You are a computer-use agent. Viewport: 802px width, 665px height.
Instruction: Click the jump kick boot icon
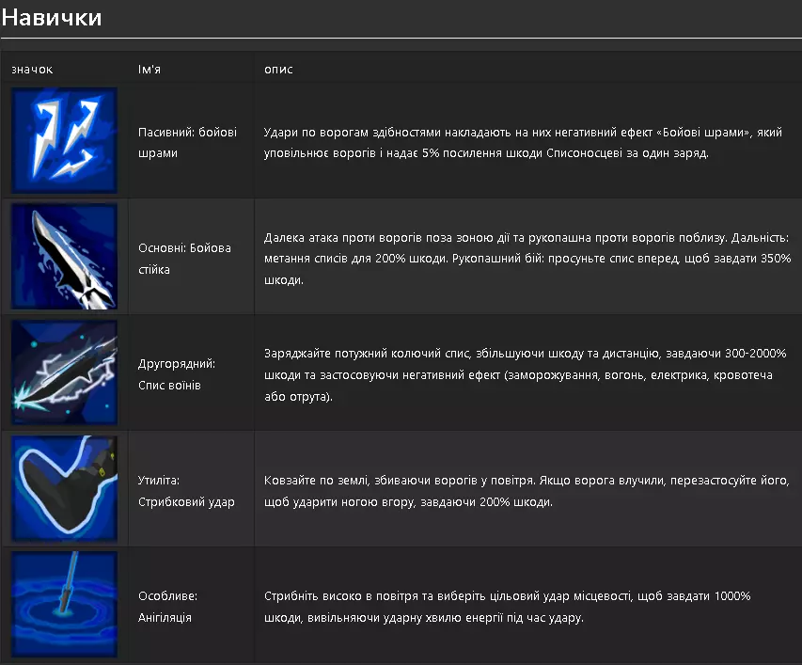tap(65, 488)
